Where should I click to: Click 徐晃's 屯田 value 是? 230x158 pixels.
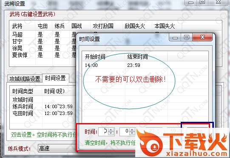[x=40, y=48]
